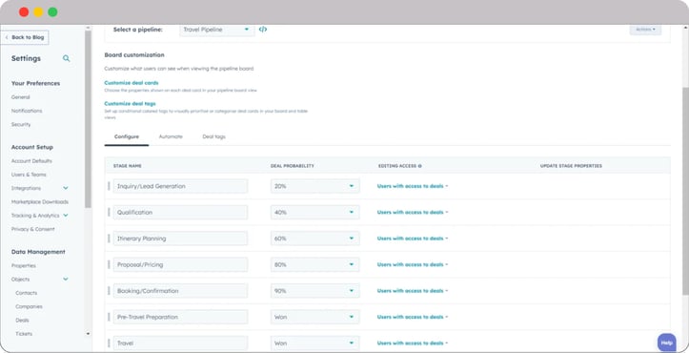Open the Help chat bubble
The height and width of the screenshot is (353, 689).
point(666,343)
